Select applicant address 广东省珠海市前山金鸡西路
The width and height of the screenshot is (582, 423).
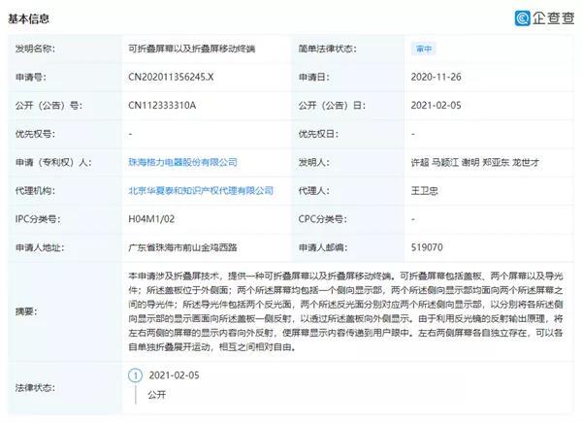182,247
